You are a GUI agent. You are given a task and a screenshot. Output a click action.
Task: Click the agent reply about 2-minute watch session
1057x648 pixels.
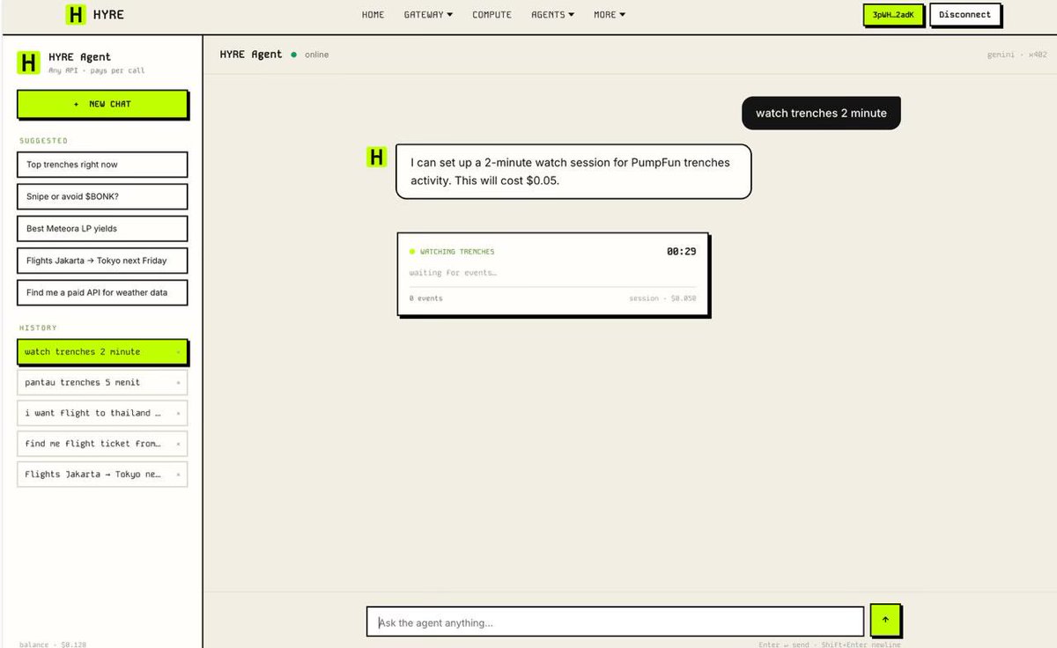tap(573, 172)
